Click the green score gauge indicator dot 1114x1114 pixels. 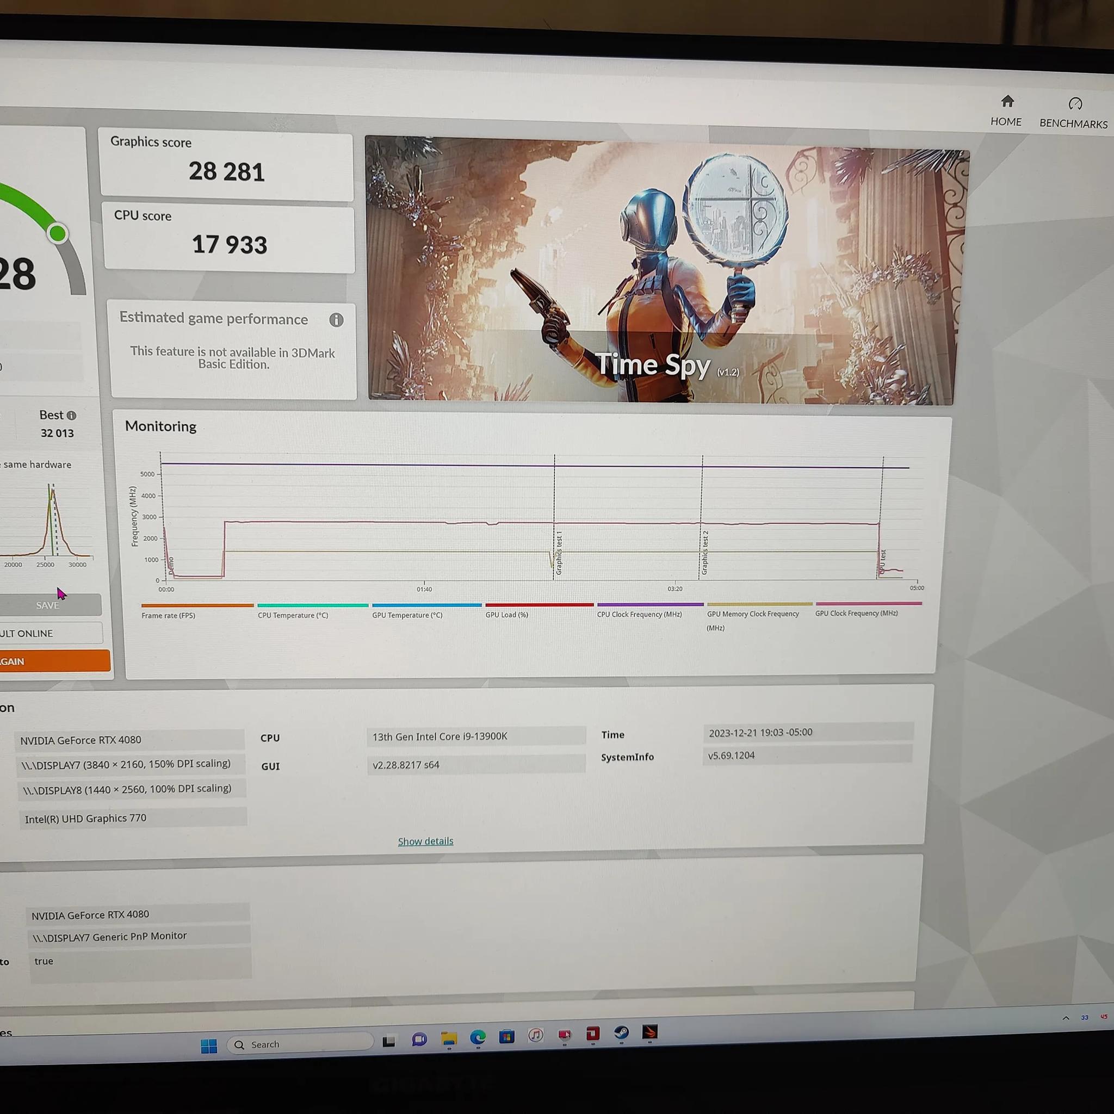(57, 233)
